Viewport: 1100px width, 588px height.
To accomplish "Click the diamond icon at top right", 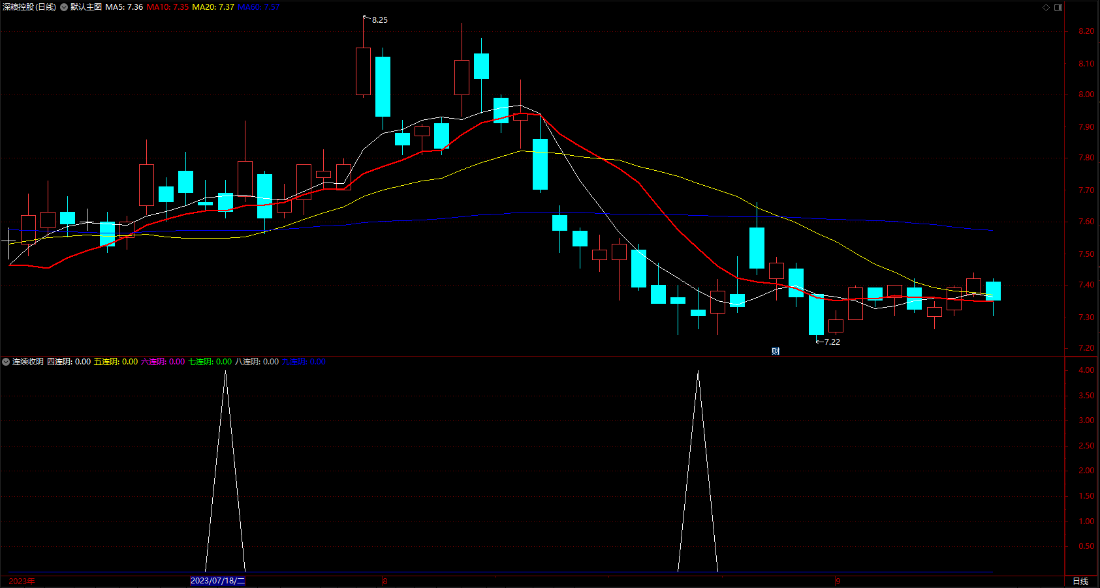I will 1046,7.
